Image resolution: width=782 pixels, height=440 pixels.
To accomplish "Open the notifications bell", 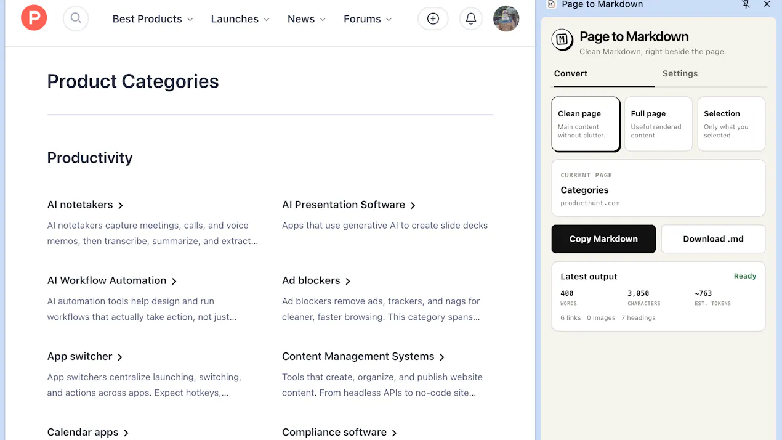I will click(x=471, y=18).
